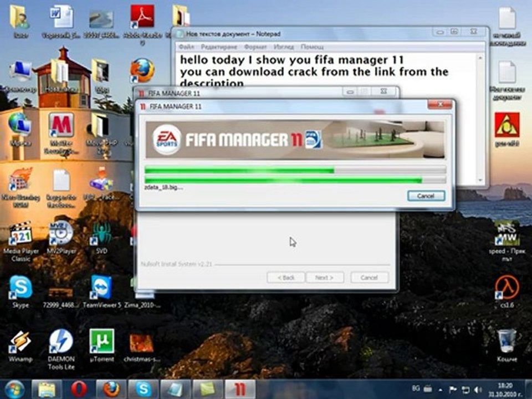Open the Action Center flag icon

453,390
